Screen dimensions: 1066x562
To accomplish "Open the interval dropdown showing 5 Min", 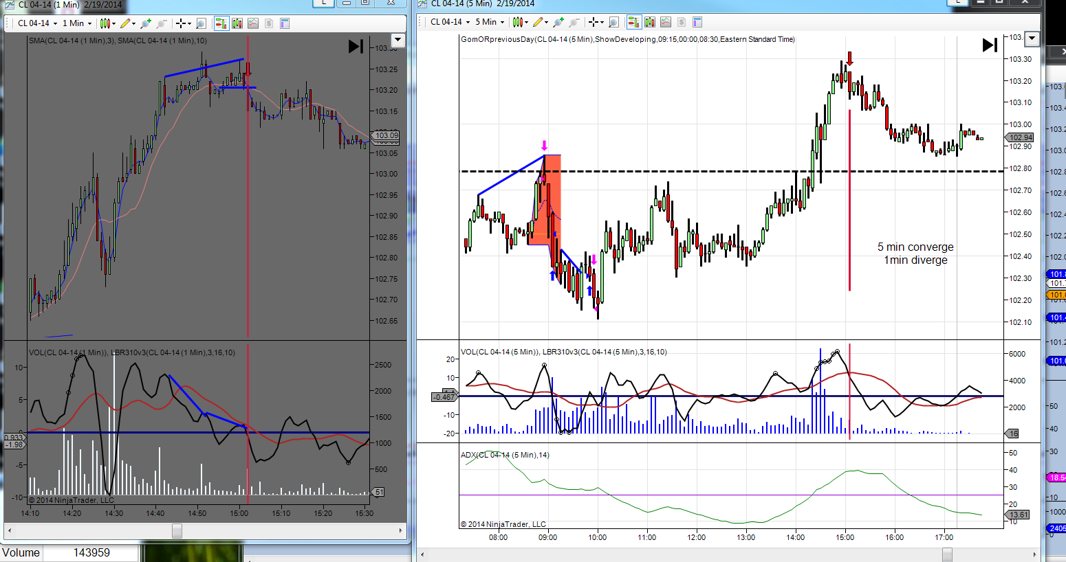I will tap(489, 22).
